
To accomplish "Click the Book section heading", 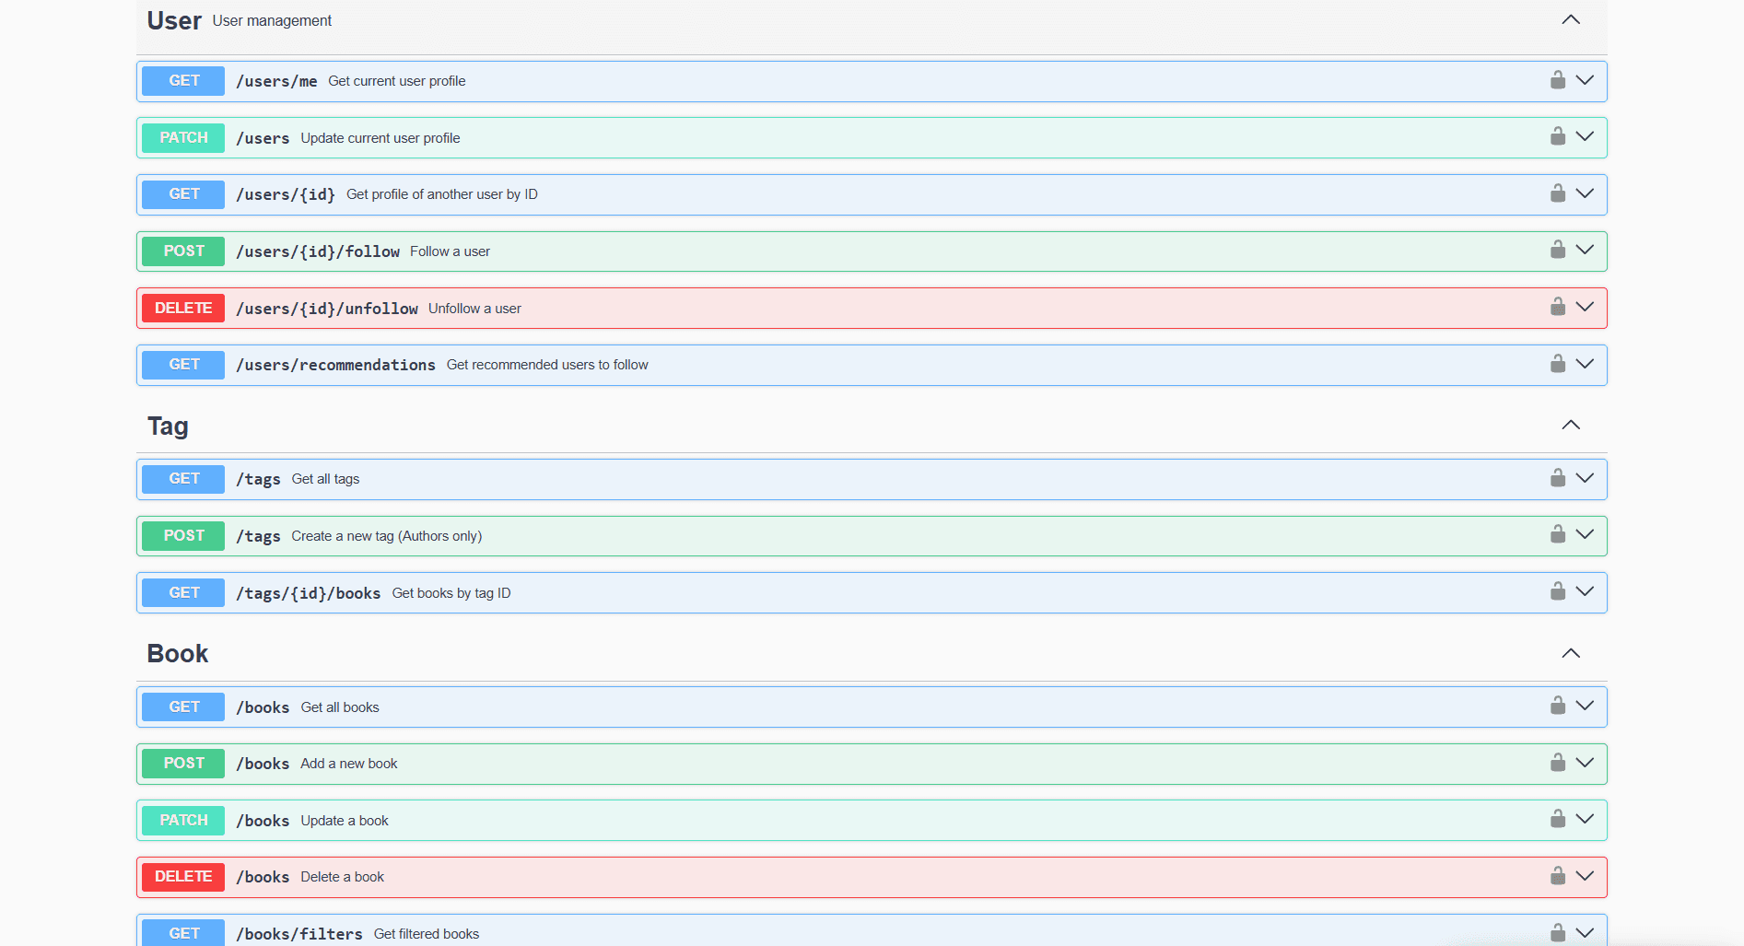I will point(178,653).
